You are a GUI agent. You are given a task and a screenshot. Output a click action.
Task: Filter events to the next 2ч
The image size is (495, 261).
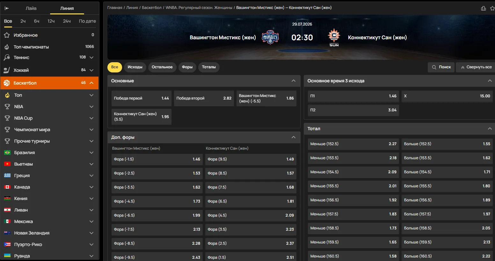tap(23, 21)
